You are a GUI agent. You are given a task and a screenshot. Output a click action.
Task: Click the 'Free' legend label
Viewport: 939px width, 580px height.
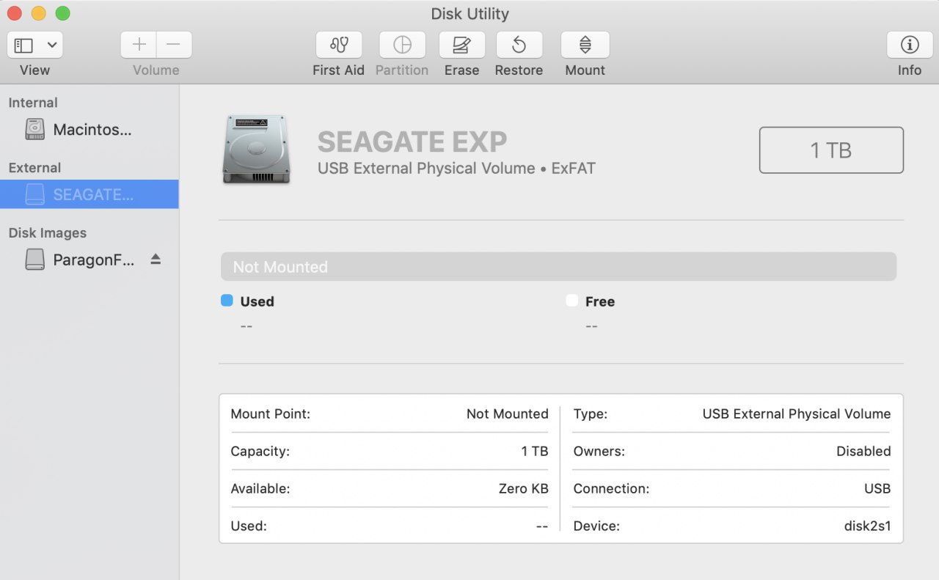[x=600, y=301]
